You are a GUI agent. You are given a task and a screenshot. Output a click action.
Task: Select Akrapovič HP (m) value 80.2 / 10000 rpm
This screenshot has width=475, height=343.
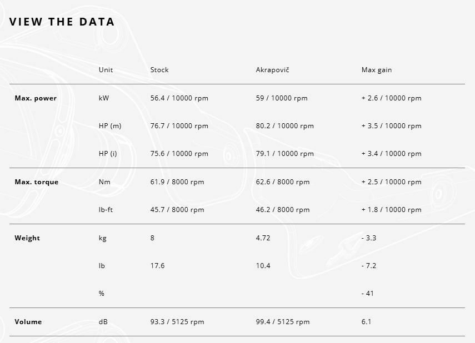tap(284, 126)
